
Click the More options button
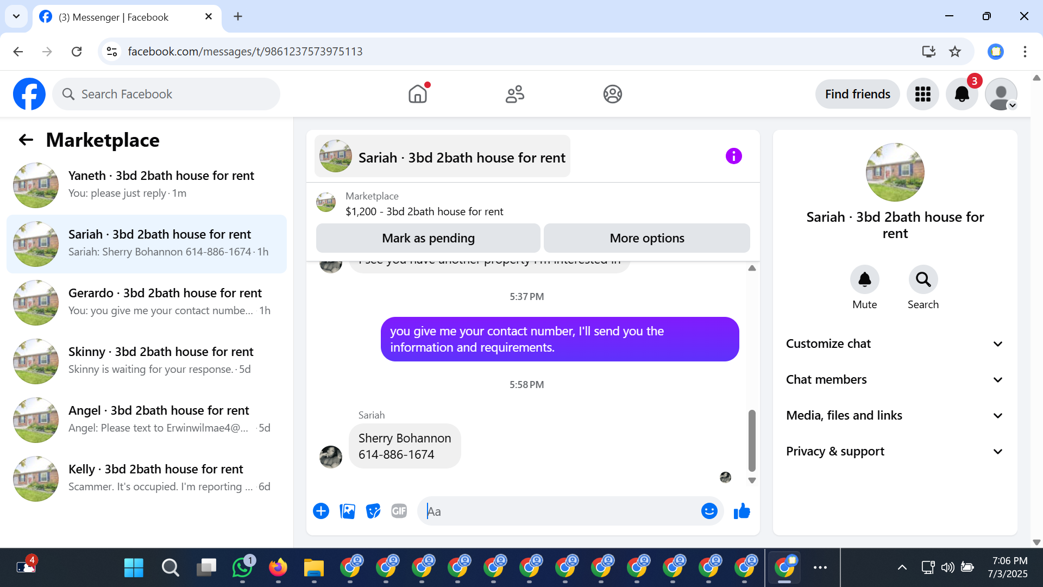[646, 239]
